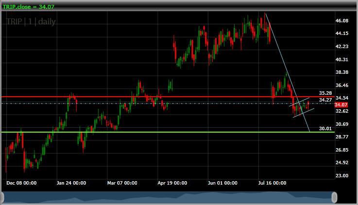Click the 30.01 support level label

[325, 129]
